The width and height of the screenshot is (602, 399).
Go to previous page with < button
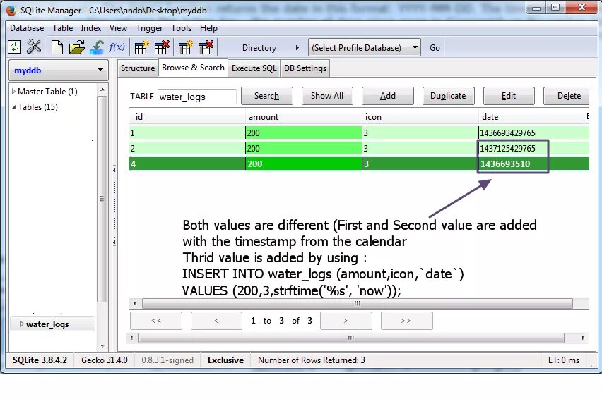(x=216, y=321)
